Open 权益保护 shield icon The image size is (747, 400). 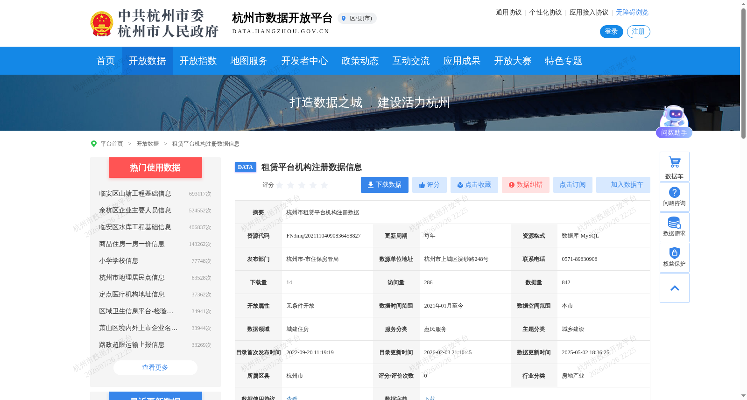(674, 258)
